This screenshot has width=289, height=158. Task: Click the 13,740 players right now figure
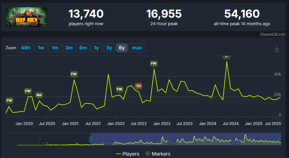coord(86,14)
